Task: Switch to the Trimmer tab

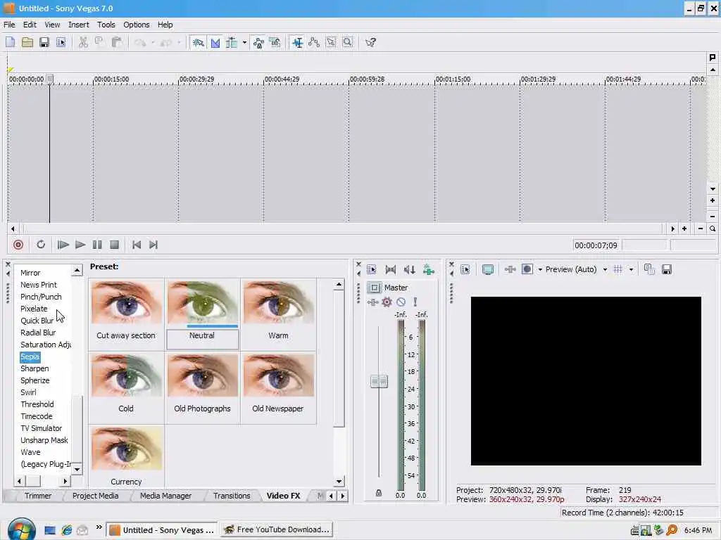Action: click(x=38, y=496)
